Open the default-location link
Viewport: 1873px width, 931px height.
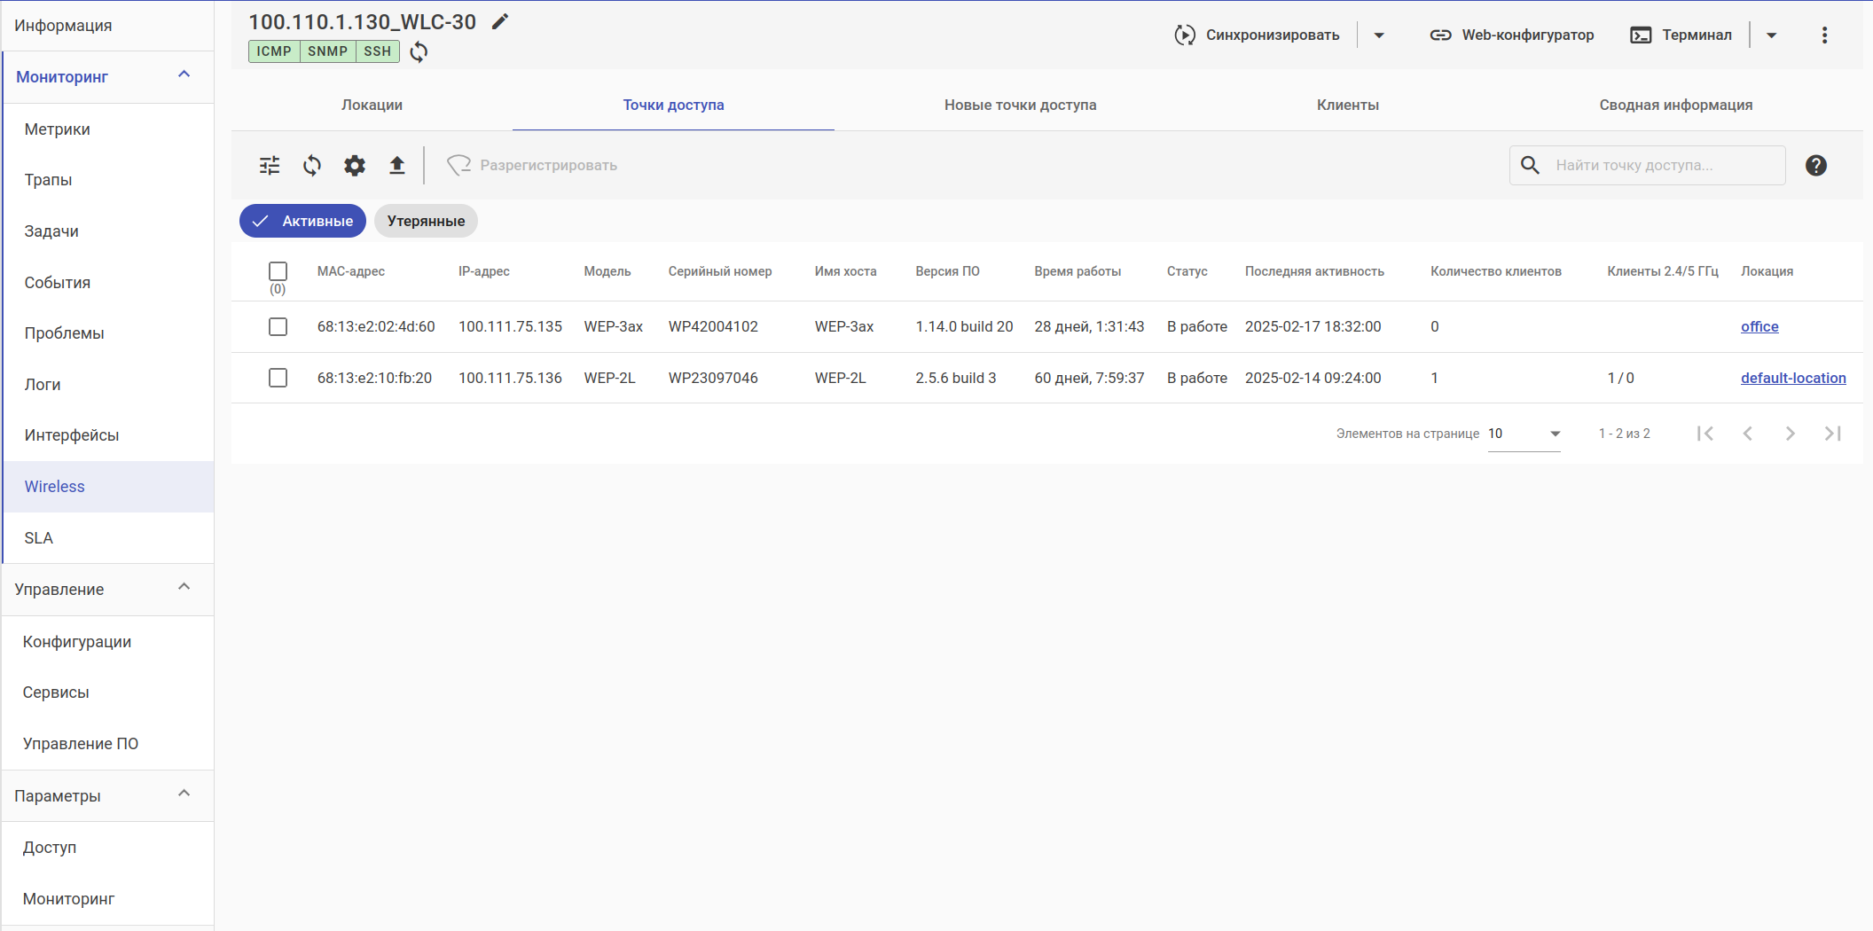pos(1792,378)
